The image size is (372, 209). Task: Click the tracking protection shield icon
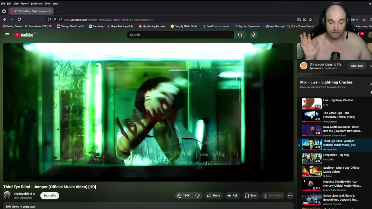49,19
